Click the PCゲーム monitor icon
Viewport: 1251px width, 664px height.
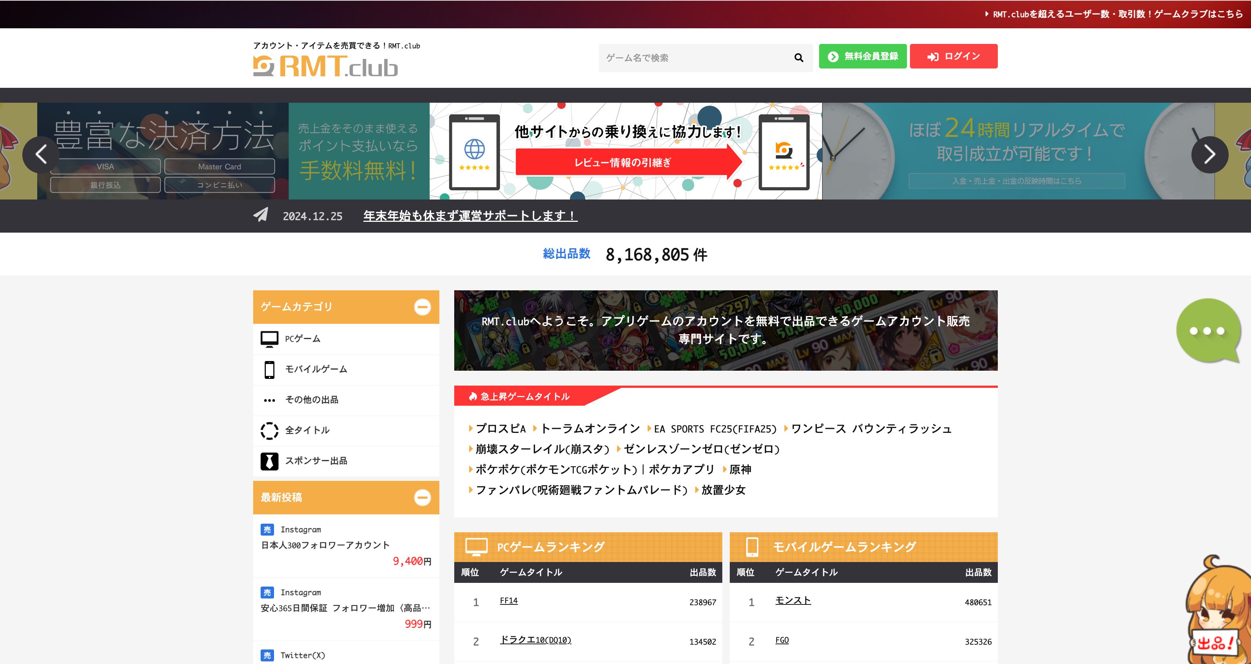[x=269, y=339]
